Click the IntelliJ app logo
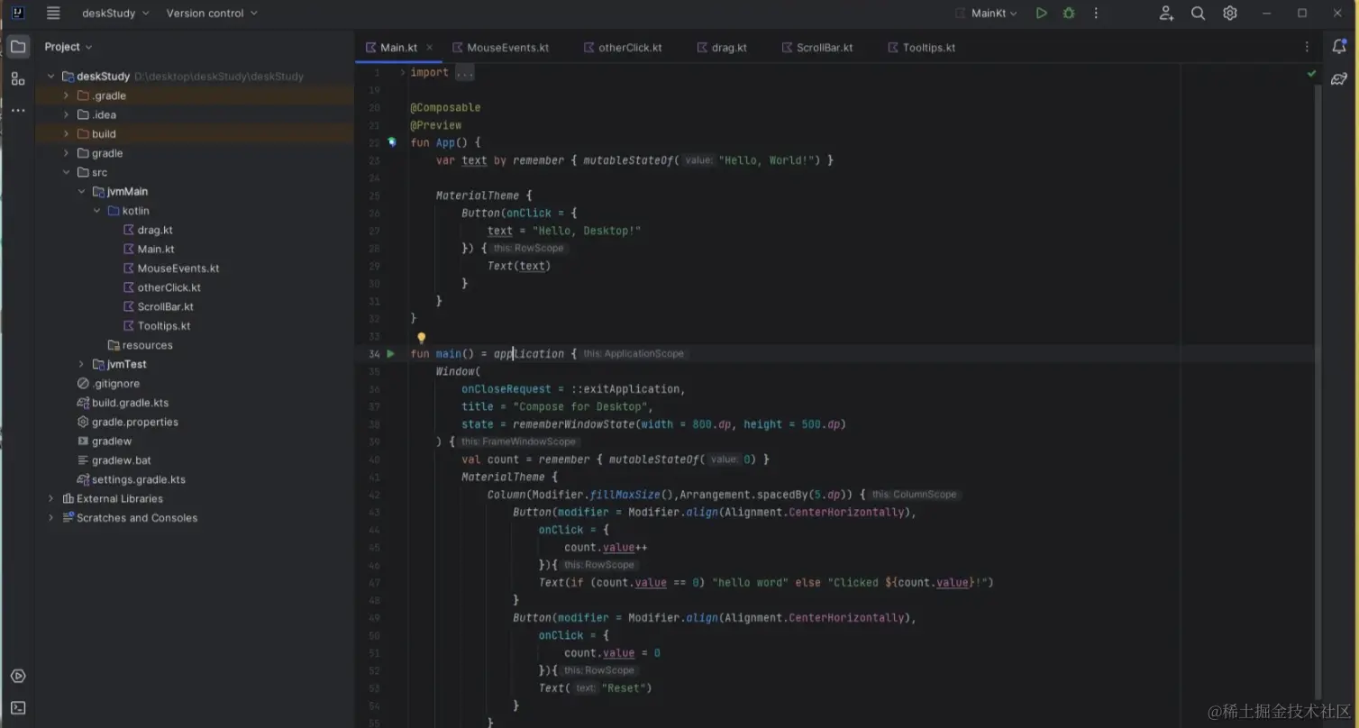The width and height of the screenshot is (1359, 728). tap(17, 13)
